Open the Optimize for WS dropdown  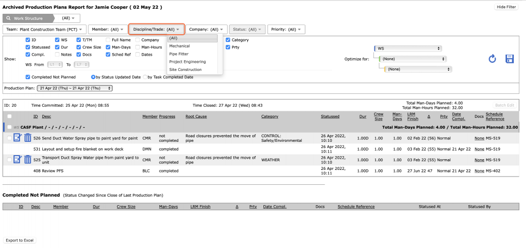[x=408, y=48]
